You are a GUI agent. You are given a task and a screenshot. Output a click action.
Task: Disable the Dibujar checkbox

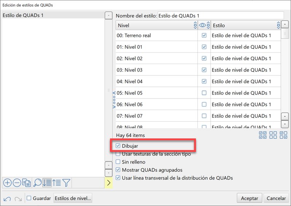[x=118, y=146]
